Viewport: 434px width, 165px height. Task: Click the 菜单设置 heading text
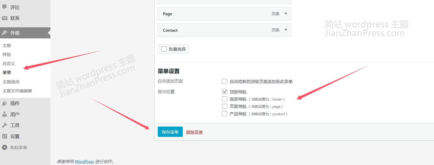pos(169,71)
